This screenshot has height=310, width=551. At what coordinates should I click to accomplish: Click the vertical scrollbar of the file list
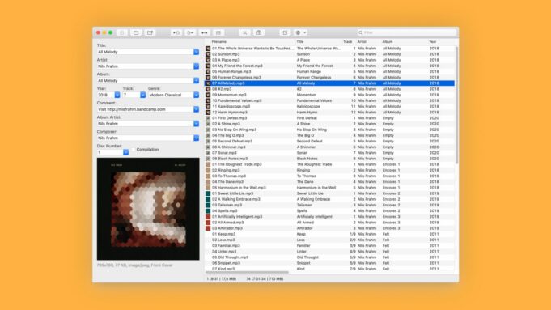pyautogui.click(x=456, y=105)
